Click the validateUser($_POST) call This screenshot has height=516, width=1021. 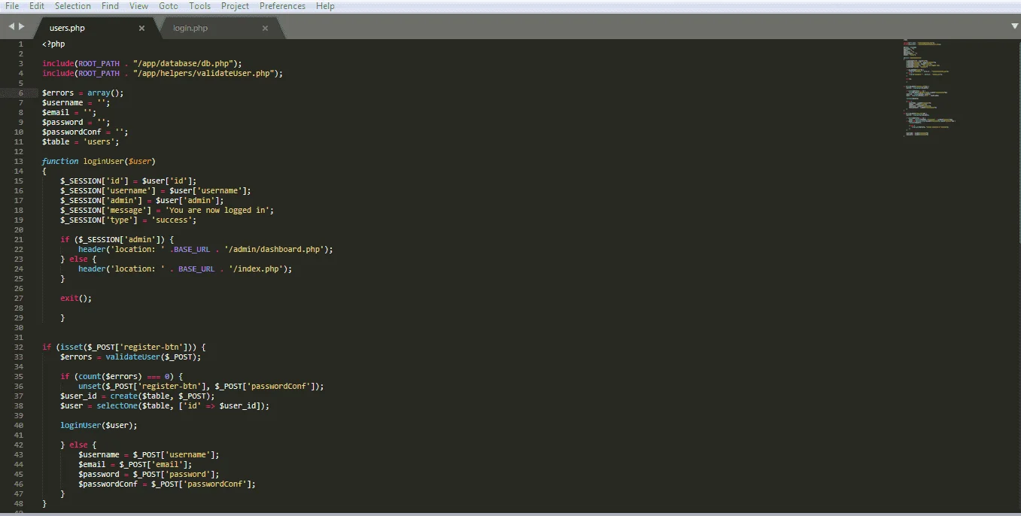pyautogui.click(x=153, y=357)
